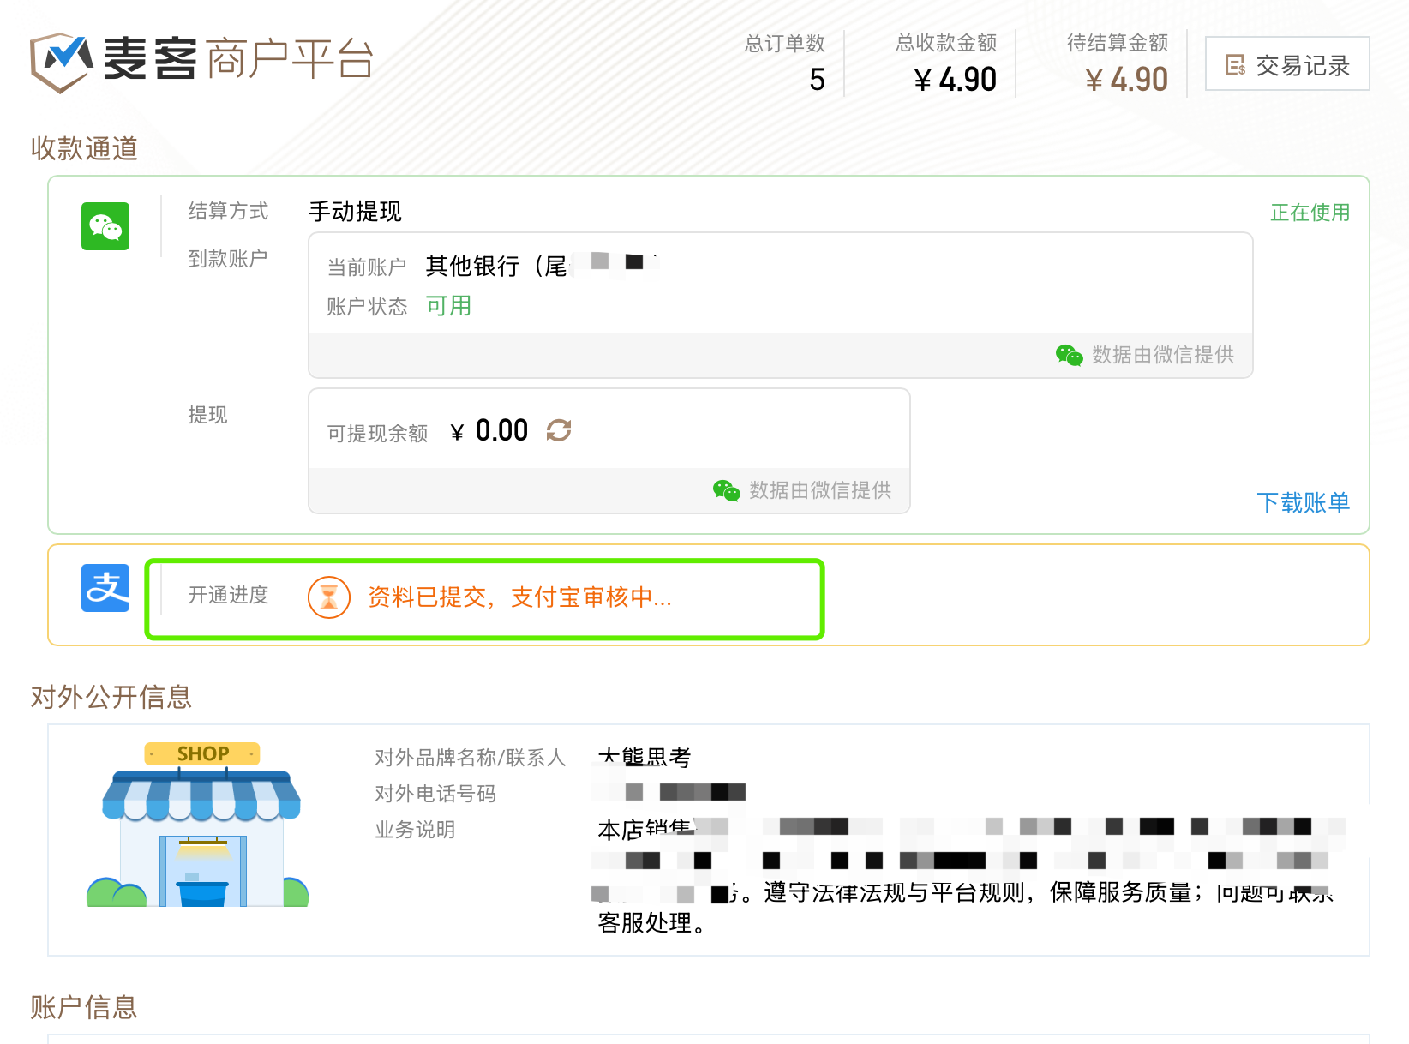Click the 下载账单 download bill link
The width and height of the screenshot is (1409, 1044).
[x=1303, y=502]
